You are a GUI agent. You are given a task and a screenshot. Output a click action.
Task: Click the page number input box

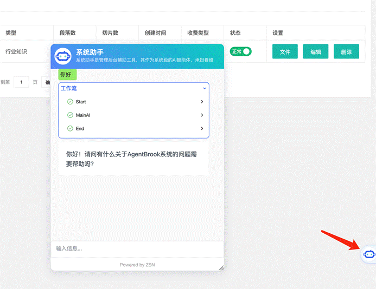(21, 82)
